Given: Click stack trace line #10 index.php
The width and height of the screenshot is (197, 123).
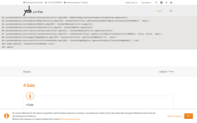Looking at the screenshot, I should [28, 44].
